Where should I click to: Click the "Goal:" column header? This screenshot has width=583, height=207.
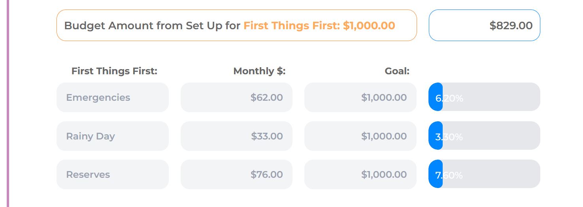(x=397, y=72)
